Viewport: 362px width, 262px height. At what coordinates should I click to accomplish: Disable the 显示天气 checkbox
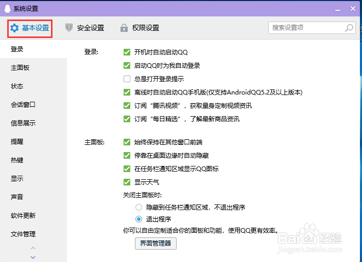point(127,182)
